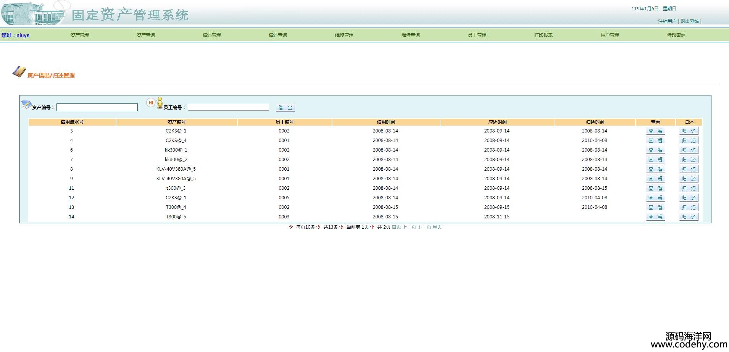Click the greeting username niuys

(x=23, y=36)
